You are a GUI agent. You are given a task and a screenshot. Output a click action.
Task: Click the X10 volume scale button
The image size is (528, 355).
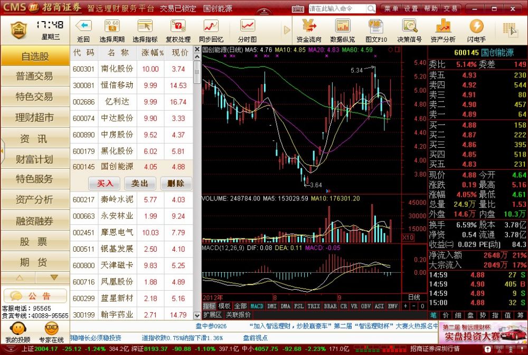pos(408,237)
